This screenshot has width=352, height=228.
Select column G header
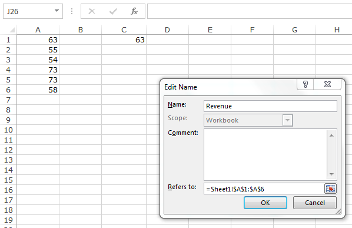click(294, 30)
